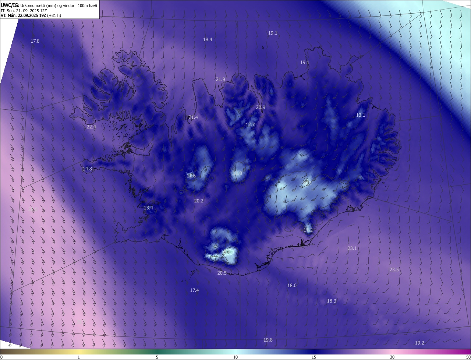Screen dimensions: 471x360
Task: Select the 20.5 value label
Action: tap(222, 273)
